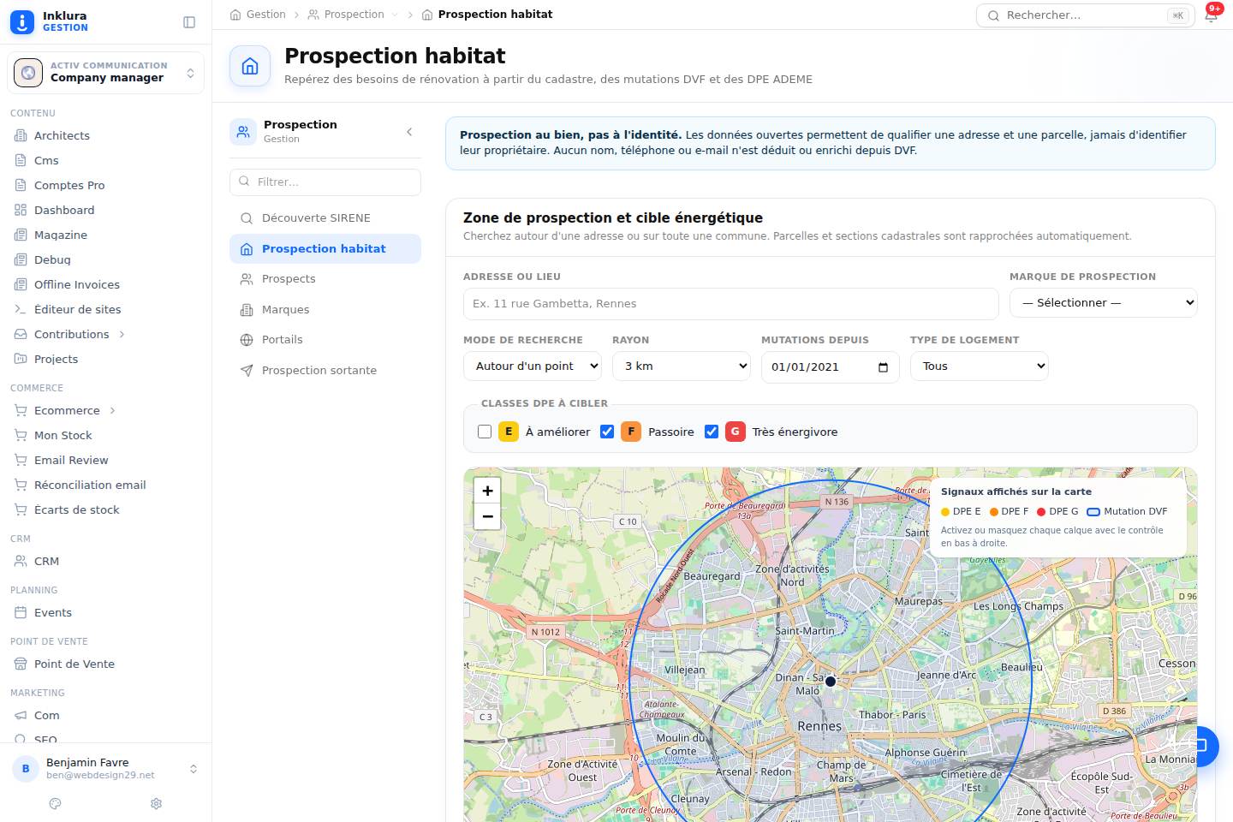Zoom in on the map

(487, 491)
